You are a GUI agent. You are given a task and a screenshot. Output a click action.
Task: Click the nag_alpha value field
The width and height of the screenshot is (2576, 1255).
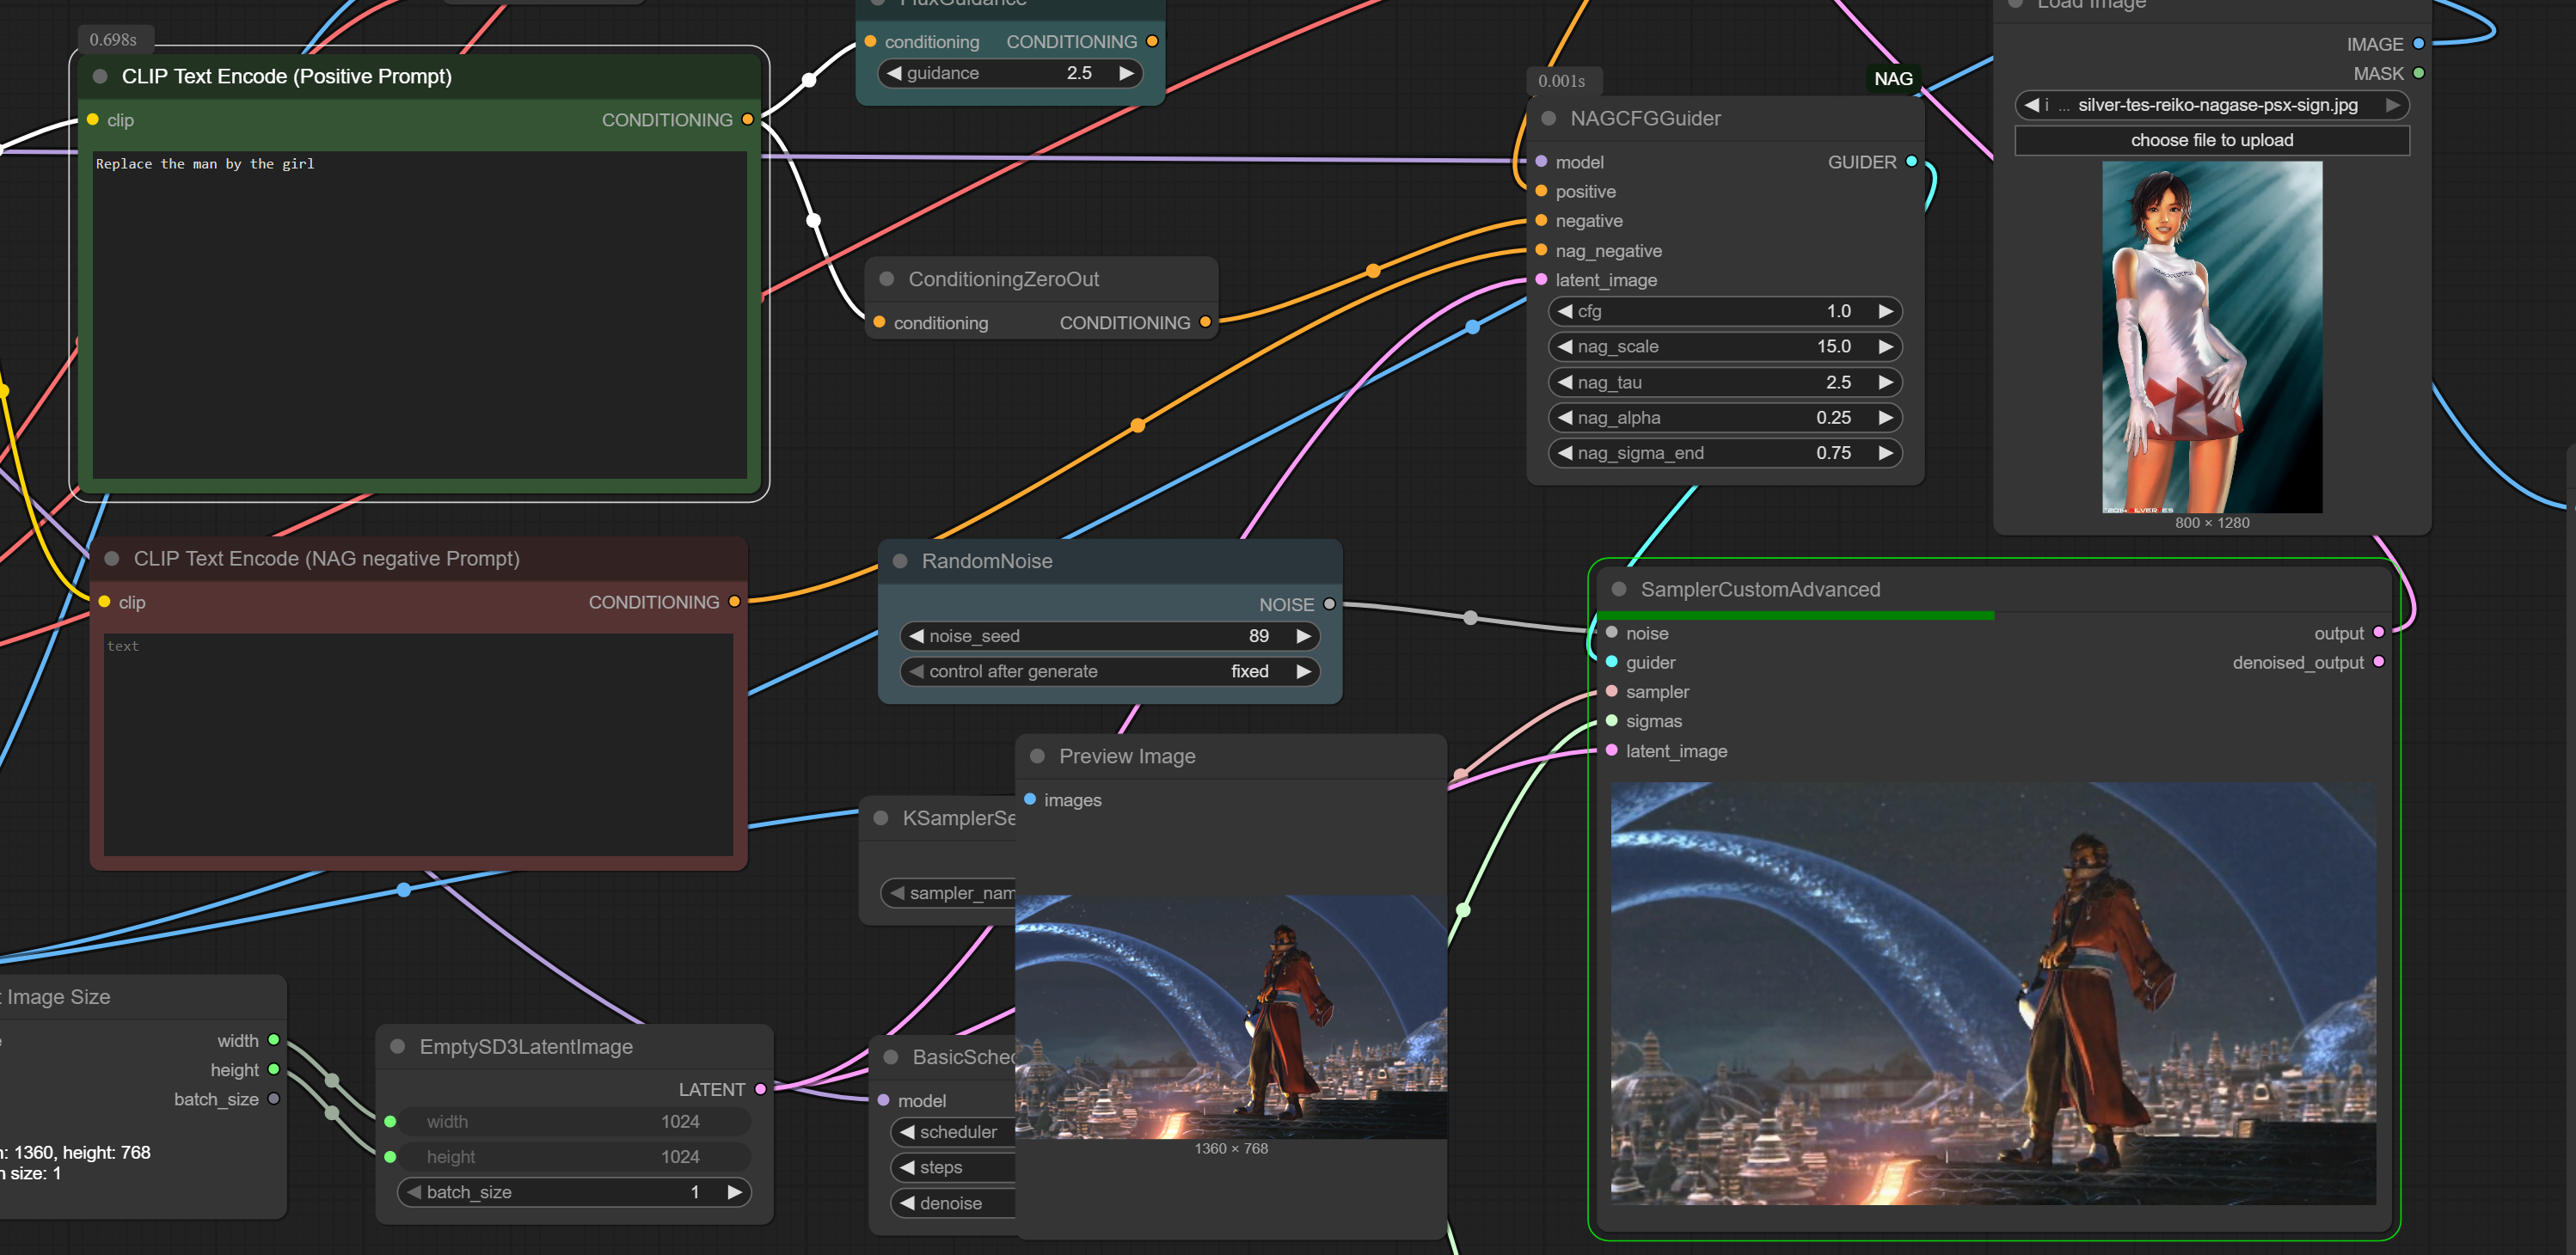[1724, 417]
